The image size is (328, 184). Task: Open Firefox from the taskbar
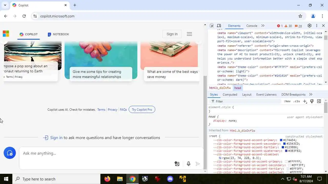pyautogui.click(x=107, y=179)
